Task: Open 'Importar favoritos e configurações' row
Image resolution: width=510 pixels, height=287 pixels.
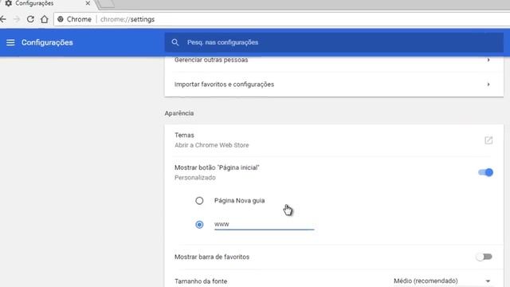Action: (334, 85)
